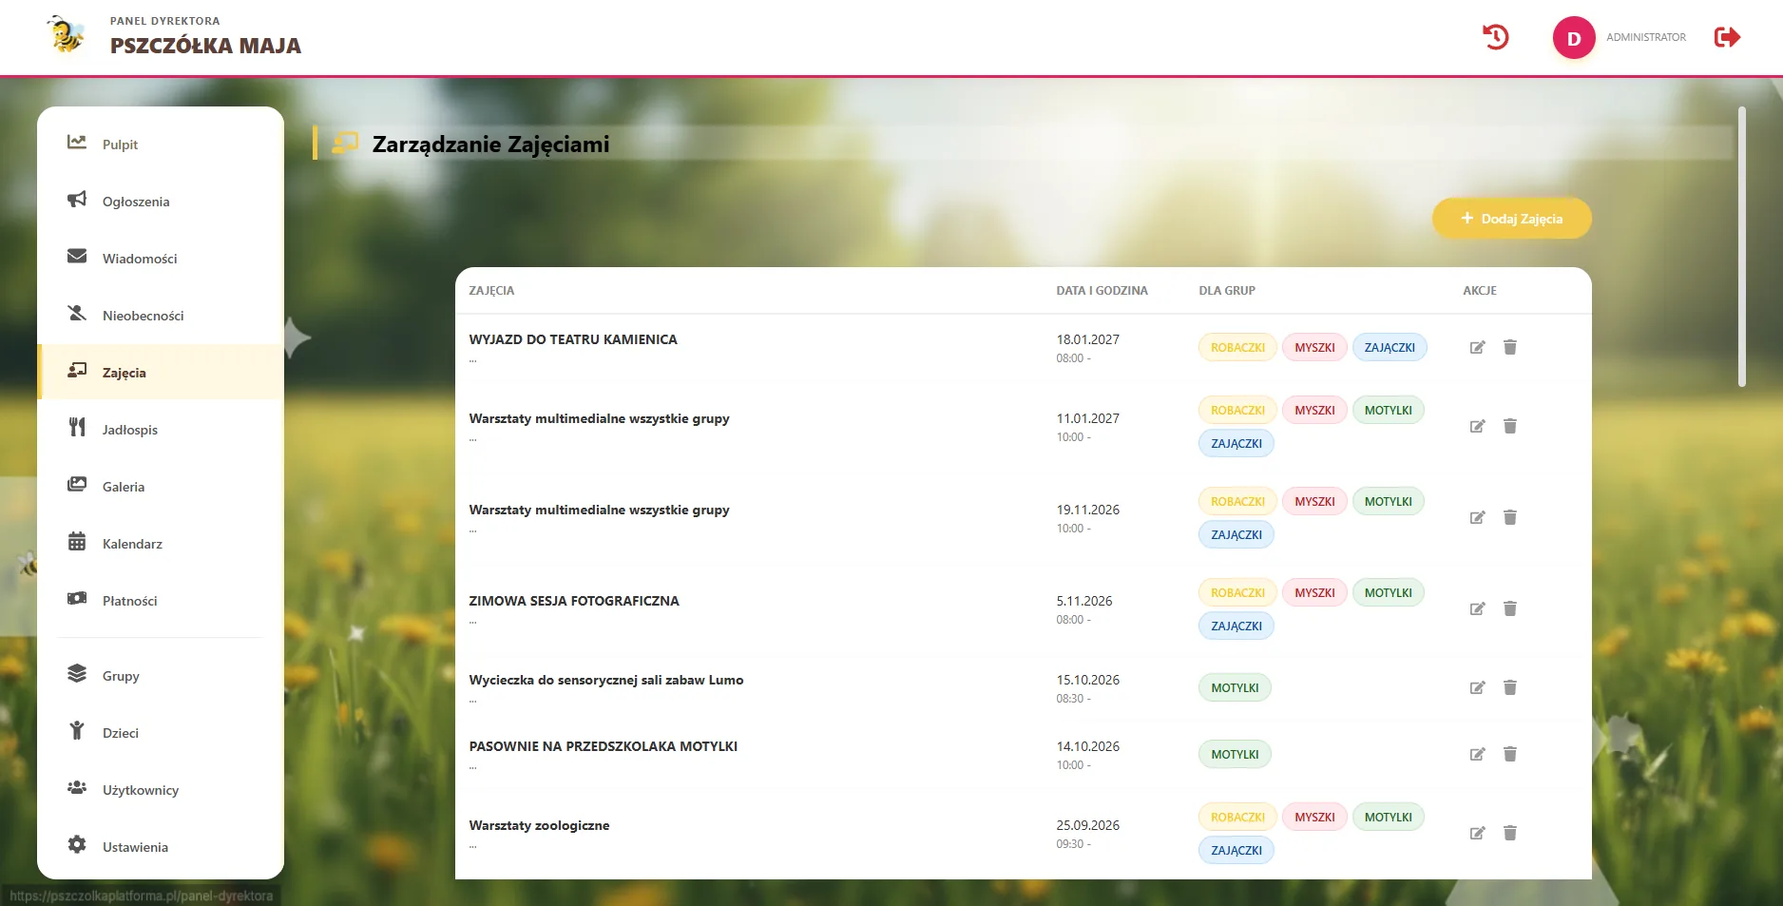Delete the Warsztaty multimedialne entry dated 19.11.2026
The image size is (1783, 906).
1510,517
